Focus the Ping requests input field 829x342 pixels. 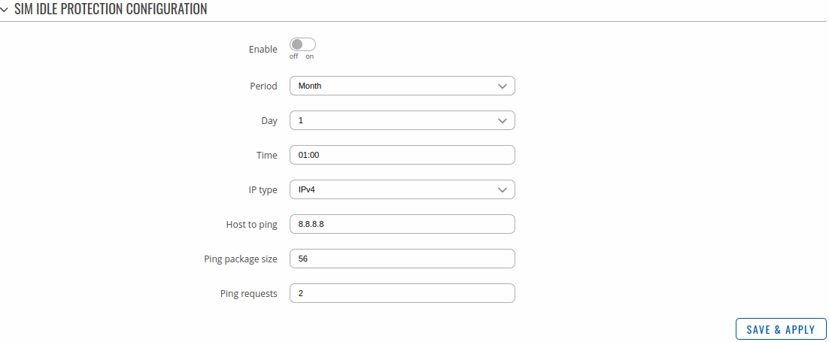click(402, 293)
